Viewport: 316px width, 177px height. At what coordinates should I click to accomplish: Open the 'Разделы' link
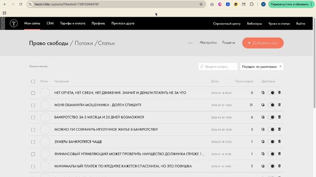(x=228, y=43)
